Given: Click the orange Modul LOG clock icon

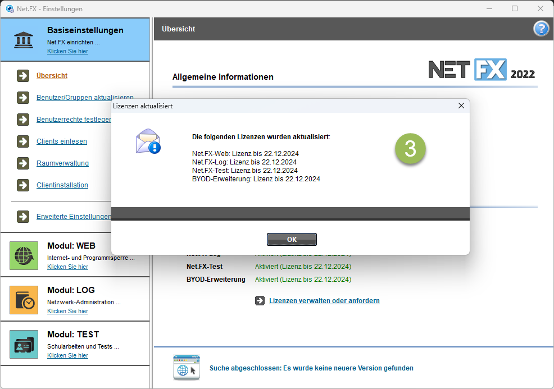Looking at the screenshot, I should pos(24,300).
